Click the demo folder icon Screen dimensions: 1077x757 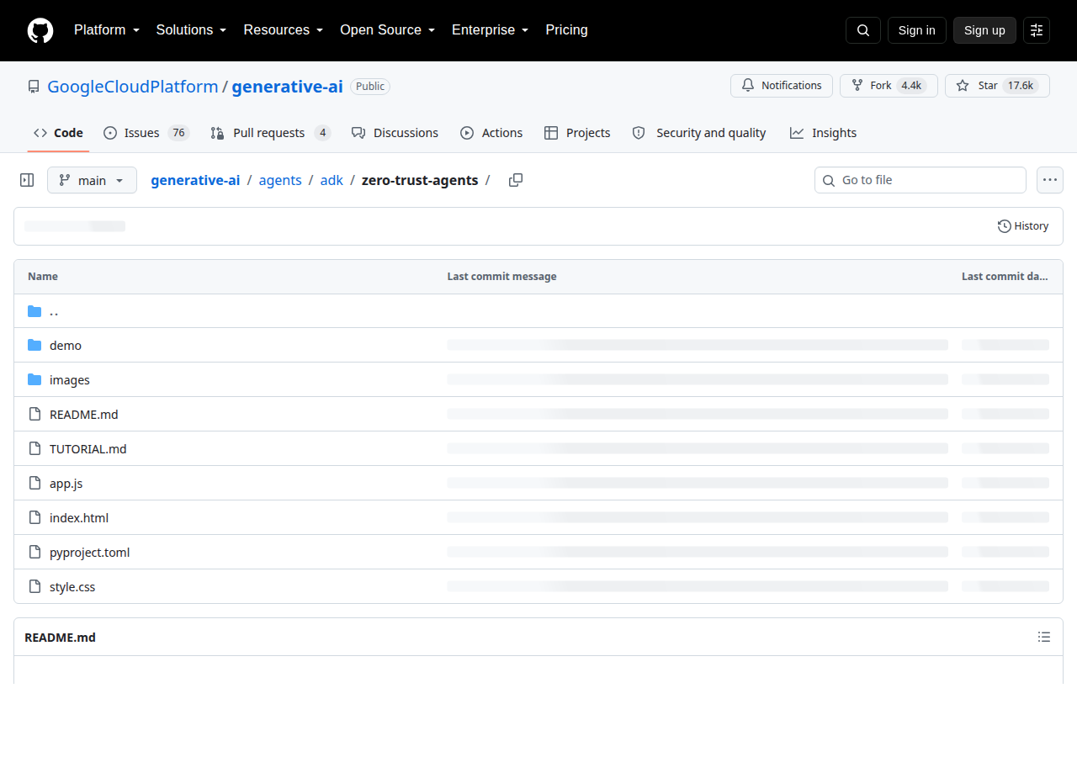[34, 346]
